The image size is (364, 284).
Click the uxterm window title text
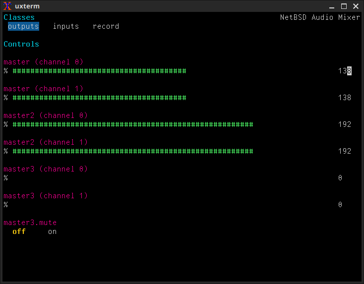click(27, 6)
